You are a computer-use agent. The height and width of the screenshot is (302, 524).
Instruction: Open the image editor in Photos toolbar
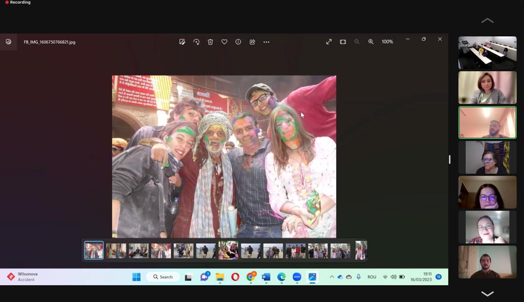point(182,42)
